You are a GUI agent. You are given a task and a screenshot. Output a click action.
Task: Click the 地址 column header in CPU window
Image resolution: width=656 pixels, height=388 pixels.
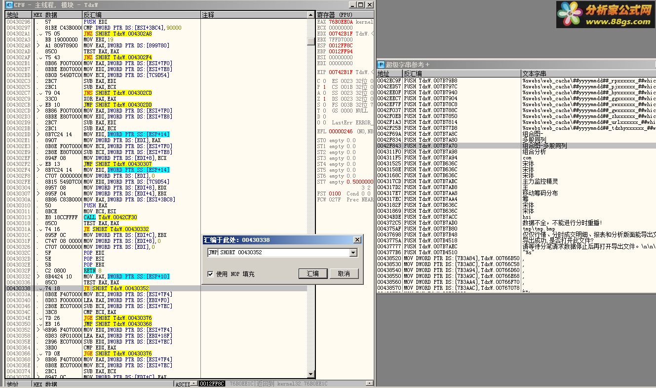(x=18, y=15)
